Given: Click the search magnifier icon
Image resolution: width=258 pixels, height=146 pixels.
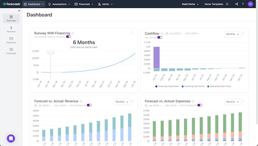Looking at the screenshot, I should tap(227, 4).
